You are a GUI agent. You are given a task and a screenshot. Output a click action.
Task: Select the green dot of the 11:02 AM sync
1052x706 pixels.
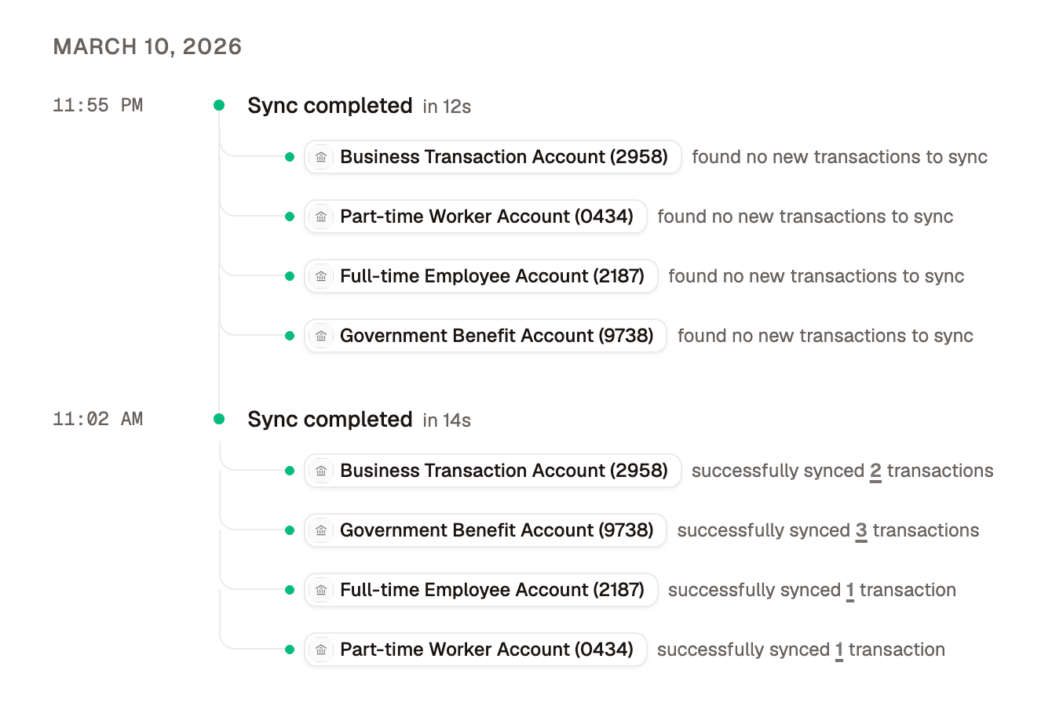coord(219,419)
